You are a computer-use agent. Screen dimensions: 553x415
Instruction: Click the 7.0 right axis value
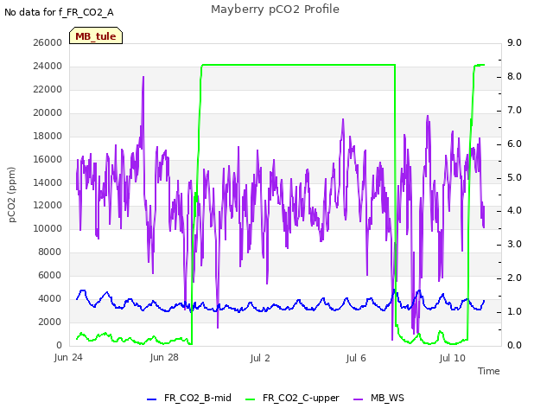click(x=514, y=110)
